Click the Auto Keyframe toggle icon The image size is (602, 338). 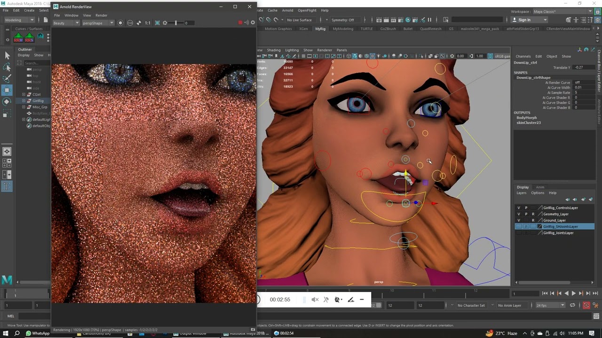point(586,305)
